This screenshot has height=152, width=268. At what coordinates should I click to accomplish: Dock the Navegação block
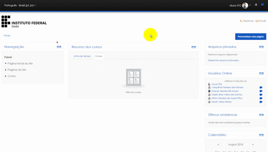tap(60, 47)
